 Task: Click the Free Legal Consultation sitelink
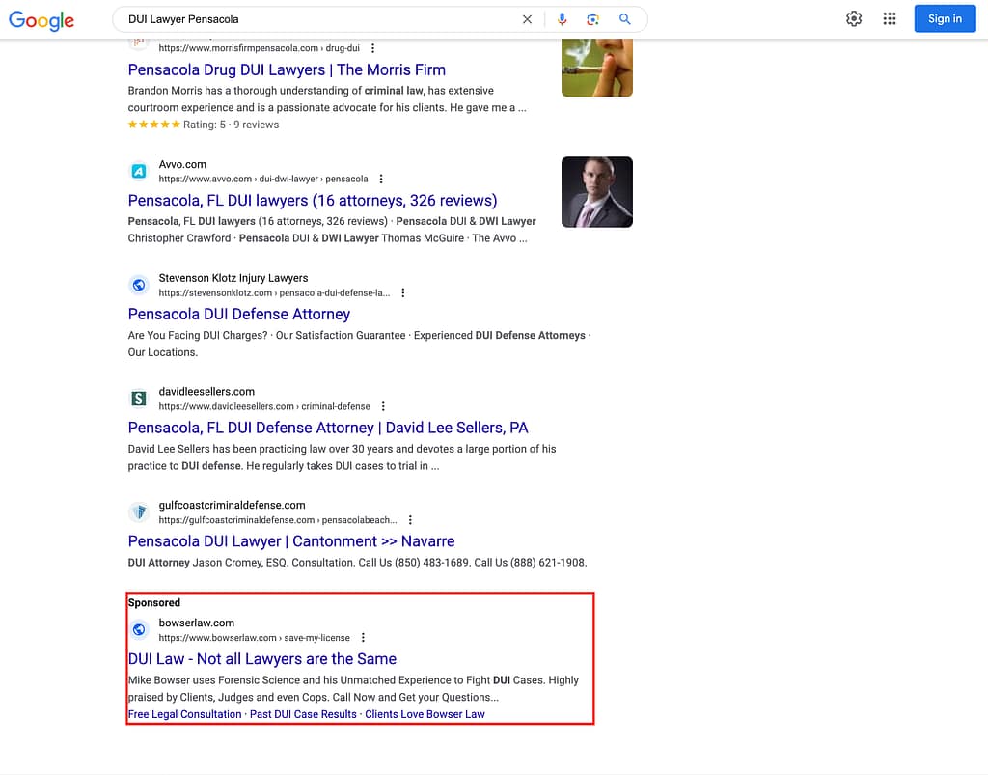point(184,714)
